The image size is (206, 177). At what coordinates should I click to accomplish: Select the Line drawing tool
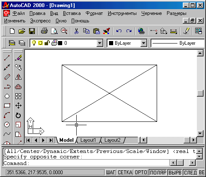click(7, 58)
